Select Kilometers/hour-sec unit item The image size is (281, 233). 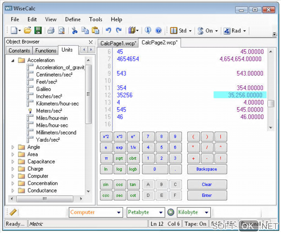pos(58,104)
